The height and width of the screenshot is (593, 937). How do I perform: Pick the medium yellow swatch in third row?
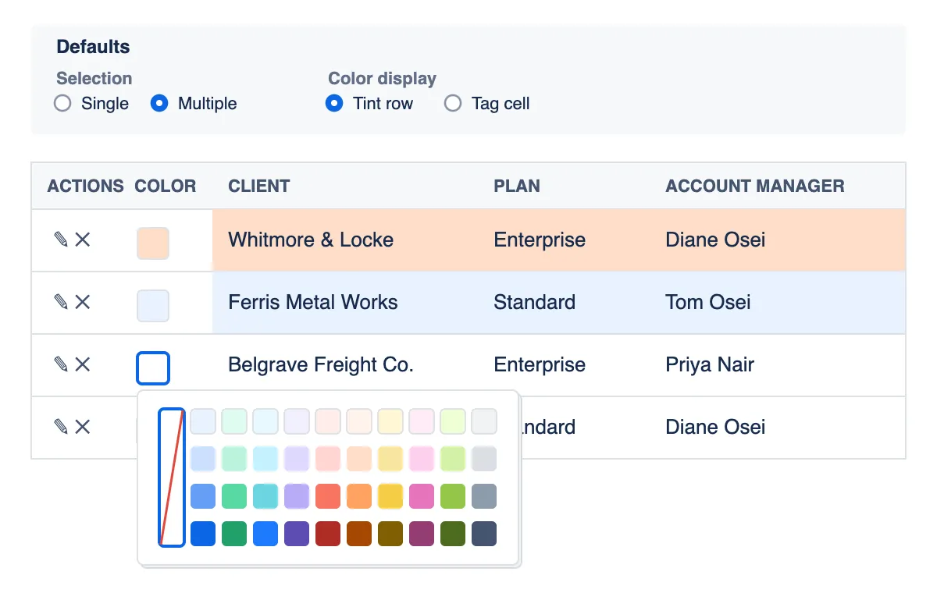point(390,496)
